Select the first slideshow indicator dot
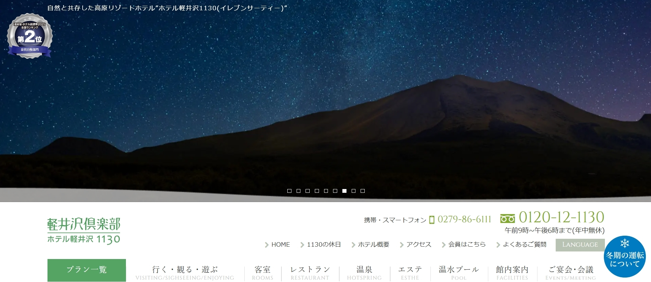651x282 pixels. [289, 191]
